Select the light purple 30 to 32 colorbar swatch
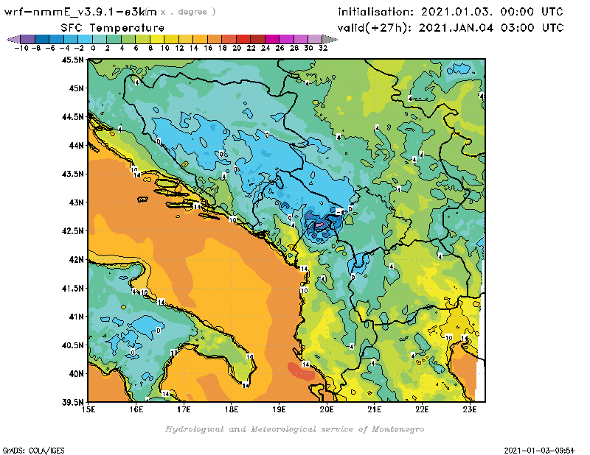590x455 pixels. (315, 39)
